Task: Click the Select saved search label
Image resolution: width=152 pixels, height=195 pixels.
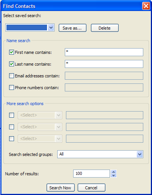Action: tap(22, 16)
